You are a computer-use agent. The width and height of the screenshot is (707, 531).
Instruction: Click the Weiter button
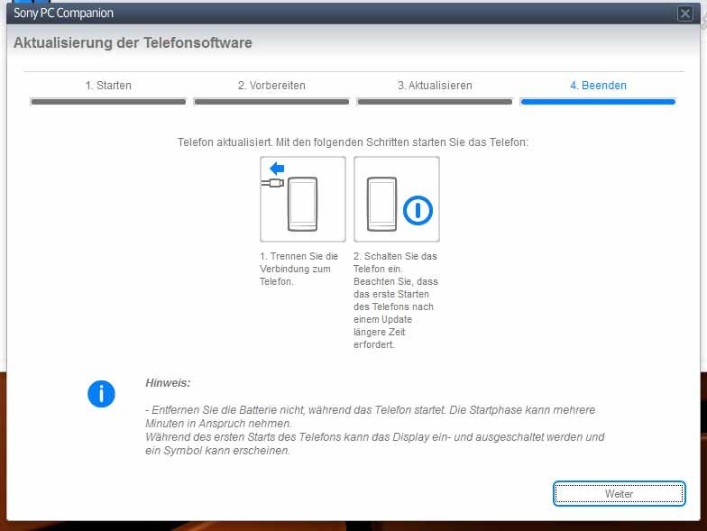click(619, 494)
